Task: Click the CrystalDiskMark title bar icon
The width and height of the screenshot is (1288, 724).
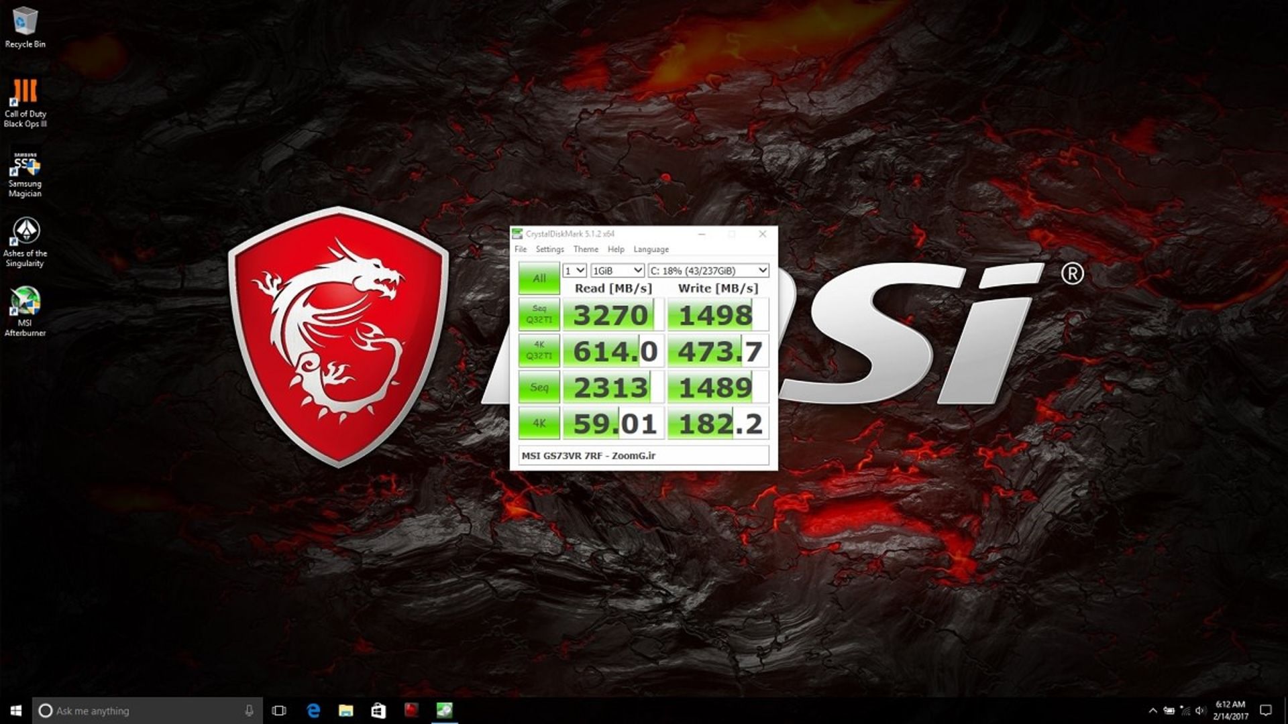Action: coord(517,234)
